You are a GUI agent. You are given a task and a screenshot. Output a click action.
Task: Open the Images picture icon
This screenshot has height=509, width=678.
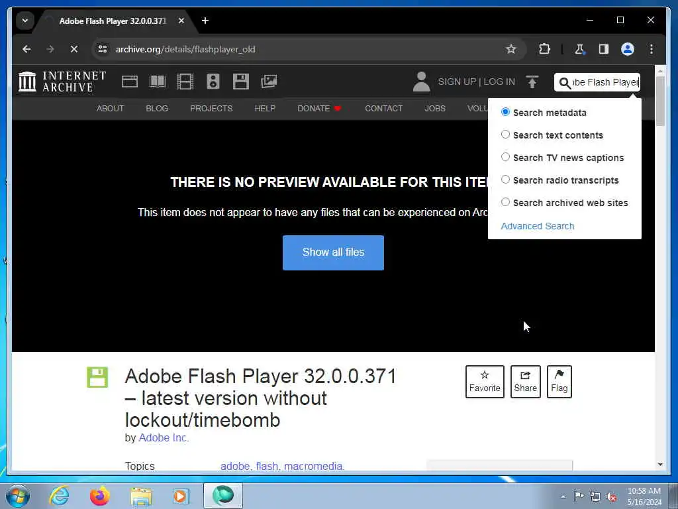pos(269,82)
